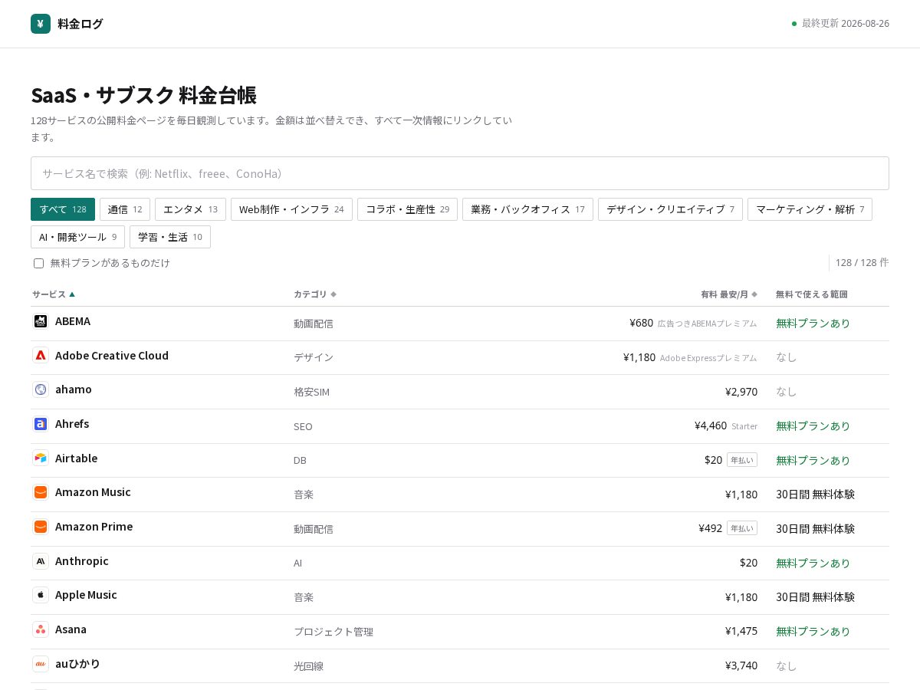The image size is (920, 690).
Task: Click ABEMA price ¥680
Action: click(641, 323)
